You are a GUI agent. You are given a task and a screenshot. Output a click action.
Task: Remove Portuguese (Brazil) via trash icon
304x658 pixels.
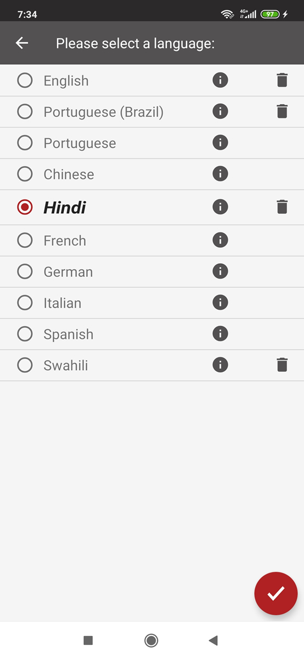coord(282,112)
